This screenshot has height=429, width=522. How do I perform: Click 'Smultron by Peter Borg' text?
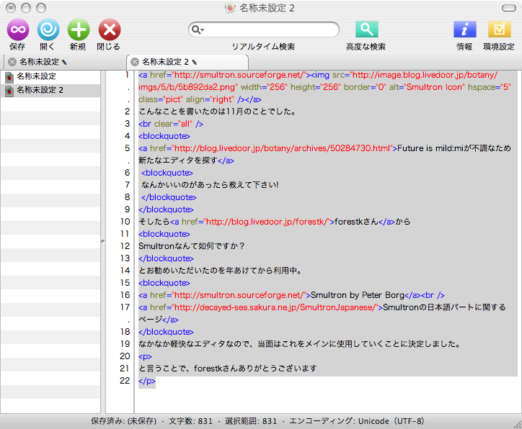pyautogui.click(x=357, y=295)
